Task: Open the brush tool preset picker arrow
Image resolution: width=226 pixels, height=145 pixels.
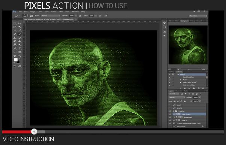Action: pyautogui.click(x=20, y=16)
